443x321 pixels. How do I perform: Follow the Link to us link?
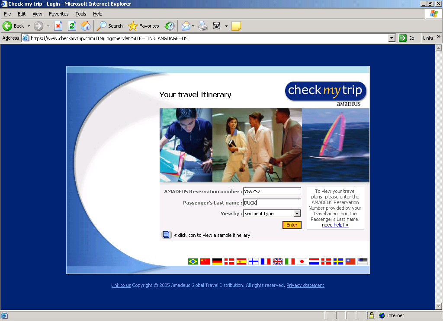click(x=121, y=285)
